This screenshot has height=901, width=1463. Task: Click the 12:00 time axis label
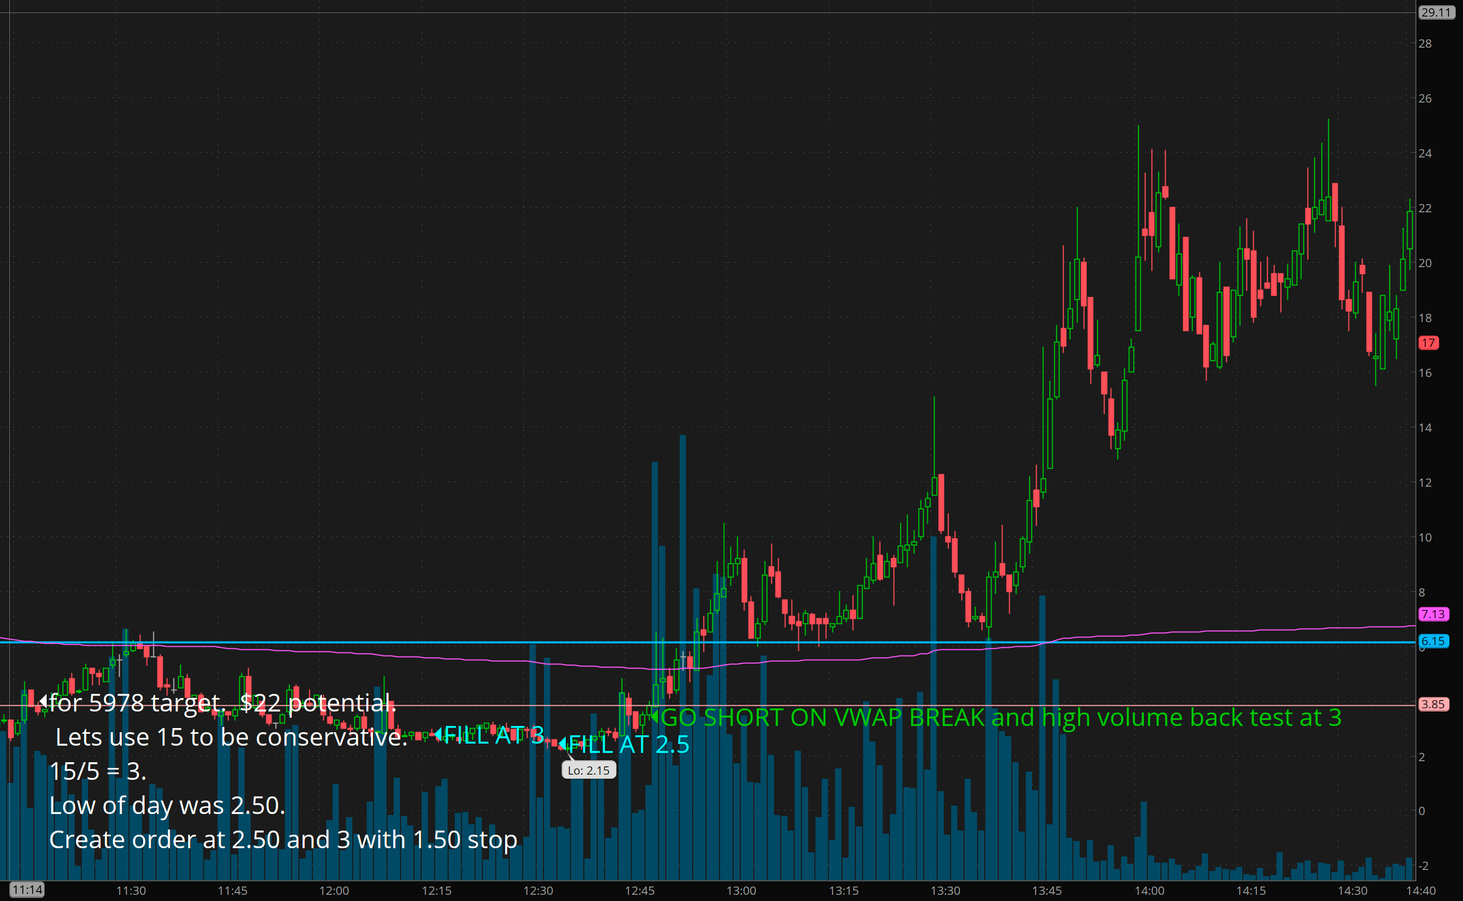[x=334, y=890]
